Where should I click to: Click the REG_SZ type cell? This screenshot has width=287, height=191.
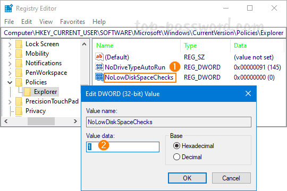point(194,57)
